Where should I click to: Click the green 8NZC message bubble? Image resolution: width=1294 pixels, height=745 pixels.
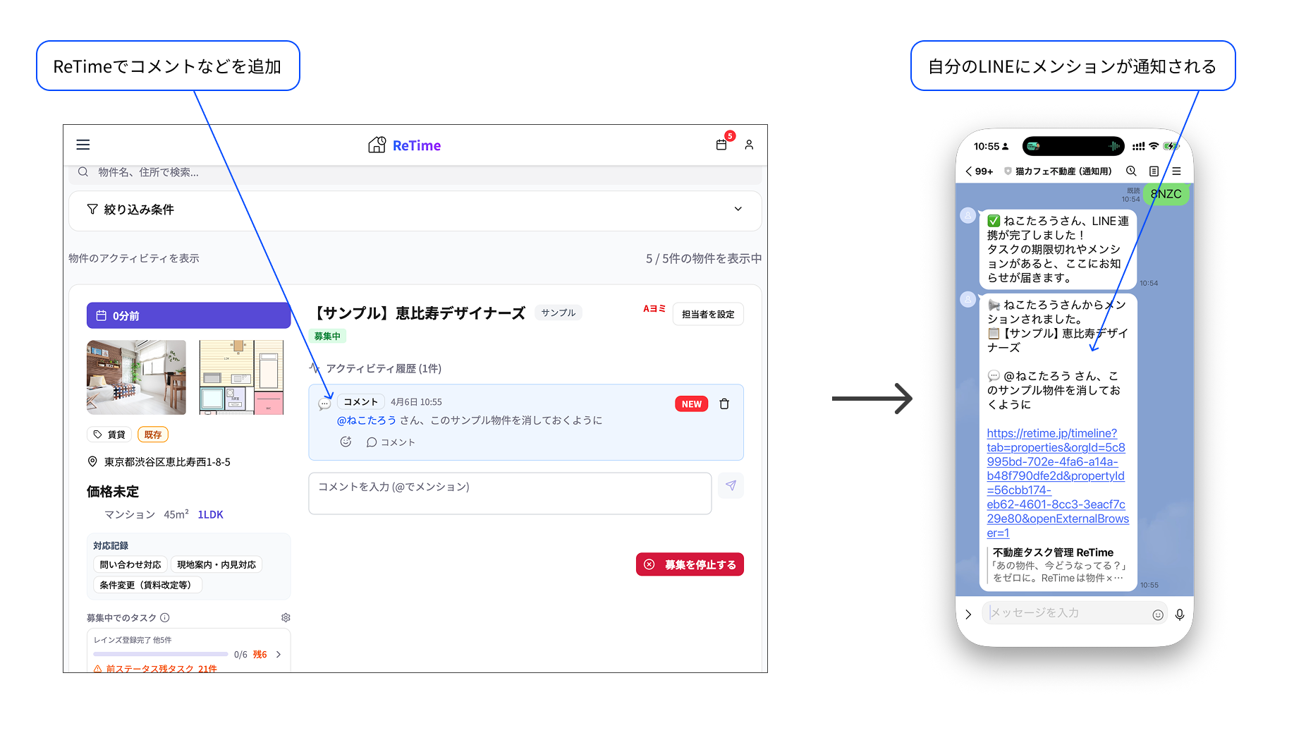(x=1166, y=194)
